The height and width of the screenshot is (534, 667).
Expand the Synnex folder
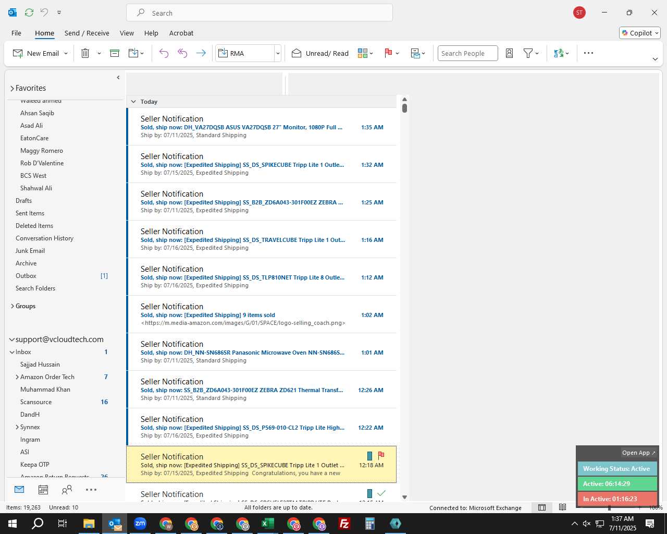(x=17, y=427)
